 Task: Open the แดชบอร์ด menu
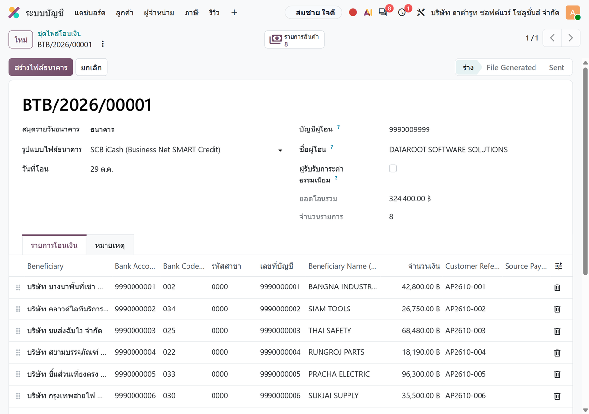tap(90, 12)
